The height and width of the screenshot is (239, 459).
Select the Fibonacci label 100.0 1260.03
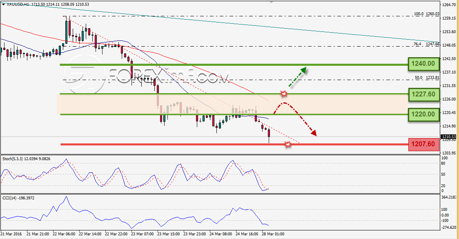click(426, 14)
